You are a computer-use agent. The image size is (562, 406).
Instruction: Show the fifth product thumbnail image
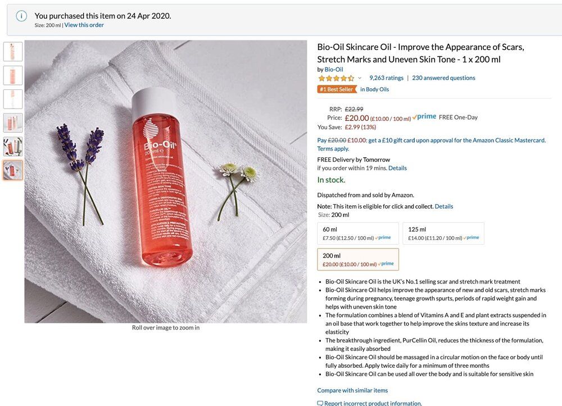[x=13, y=146]
